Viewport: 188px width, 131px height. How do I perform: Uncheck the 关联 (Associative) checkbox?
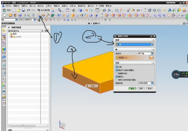point(117,67)
